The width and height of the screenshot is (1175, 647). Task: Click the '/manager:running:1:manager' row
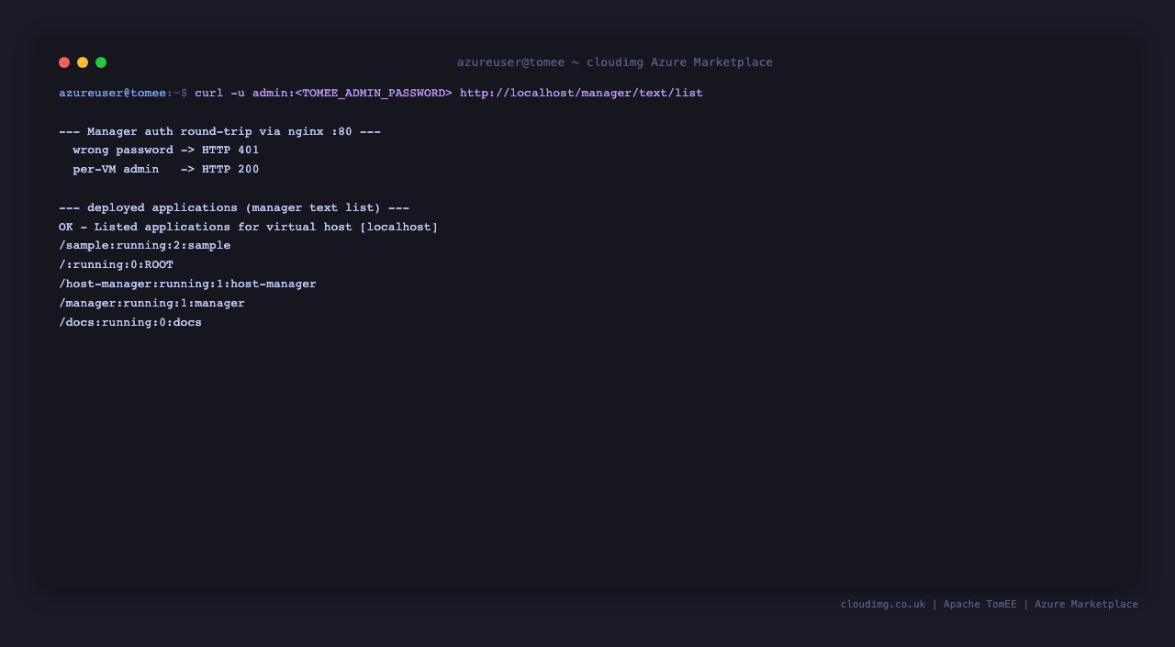pyautogui.click(x=151, y=304)
